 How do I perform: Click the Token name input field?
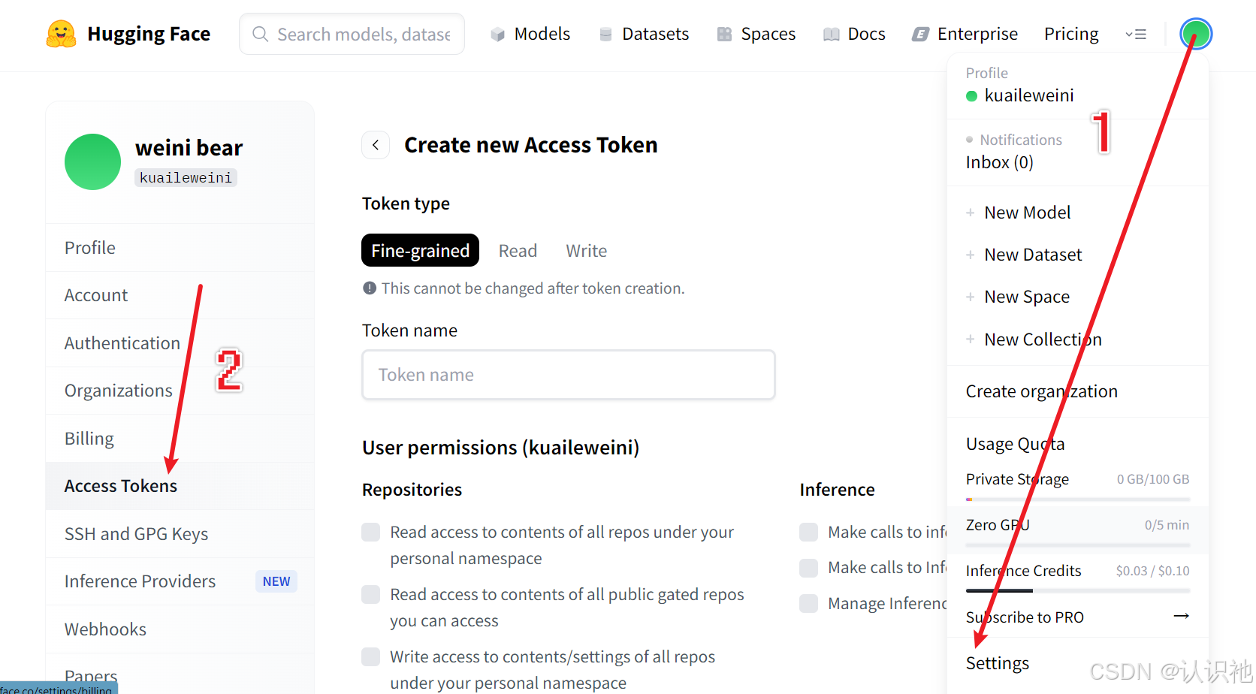point(568,375)
